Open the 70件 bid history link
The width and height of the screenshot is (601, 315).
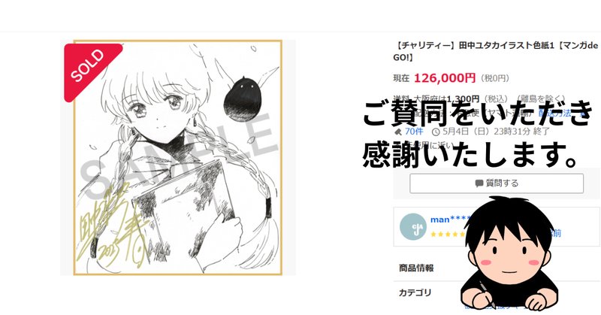(x=414, y=132)
